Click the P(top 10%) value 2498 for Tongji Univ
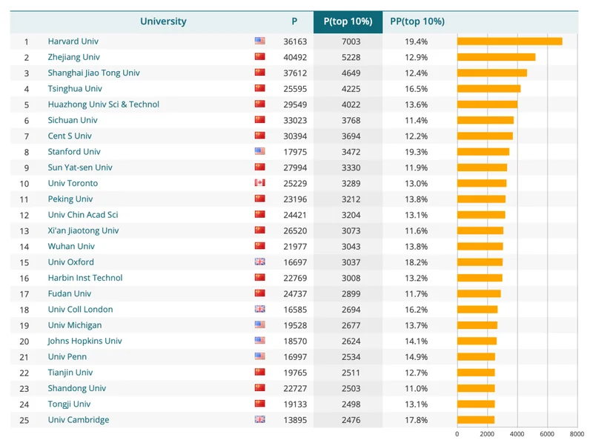This screenshot has height=446, width=593. [x=348, y=405]
